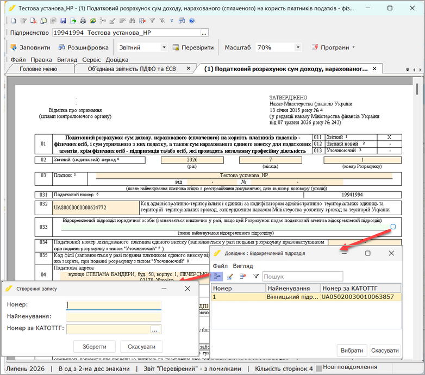Click the Найменування input field
Viewport: 425px width, 375px height.
point(114,316)
